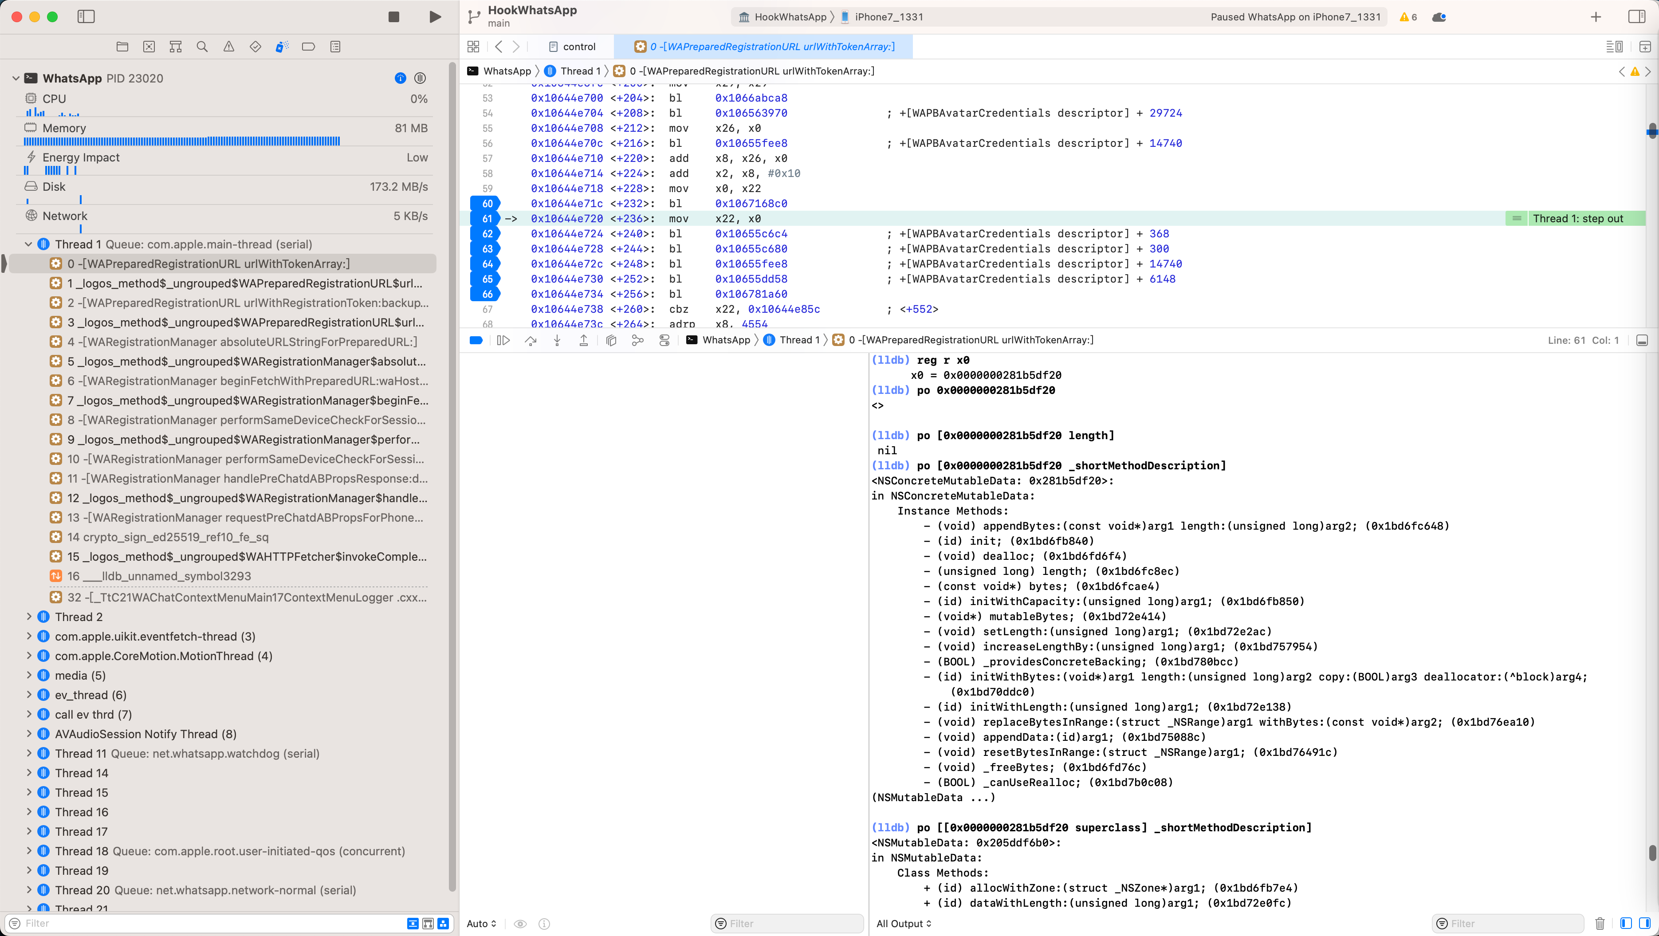Toggle the navigator sidebar panel
This screenshot has width=1659, height=936.
pyautogui.click(x=86, y=17)
